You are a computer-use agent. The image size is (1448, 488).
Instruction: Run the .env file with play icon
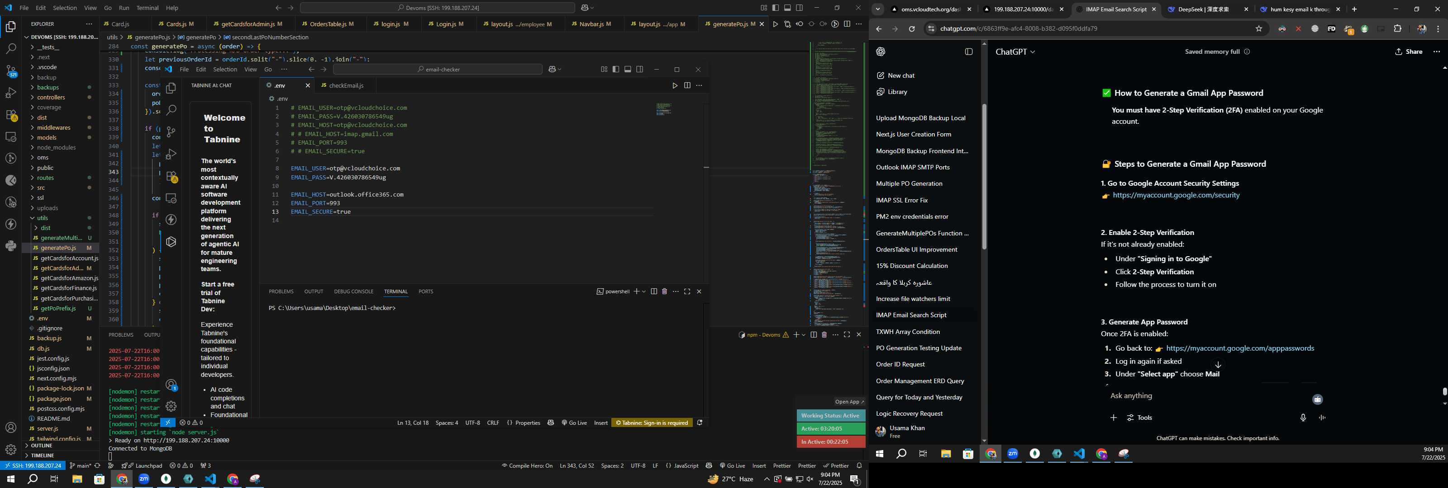675,85
